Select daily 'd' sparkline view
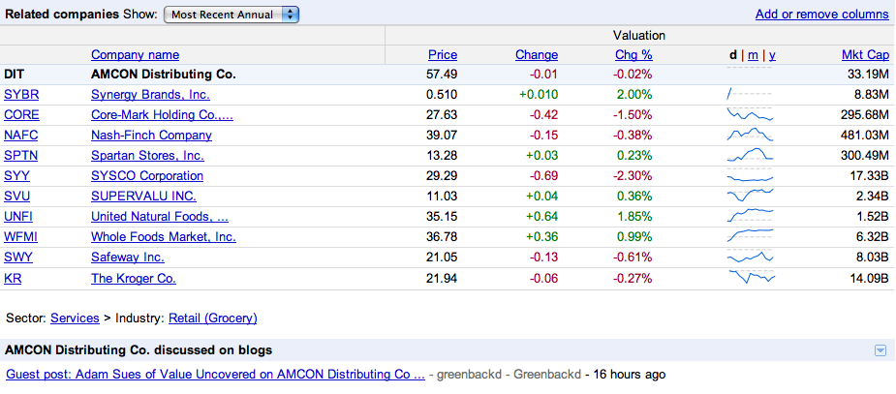The image size is (896, 394). [732, 55]
